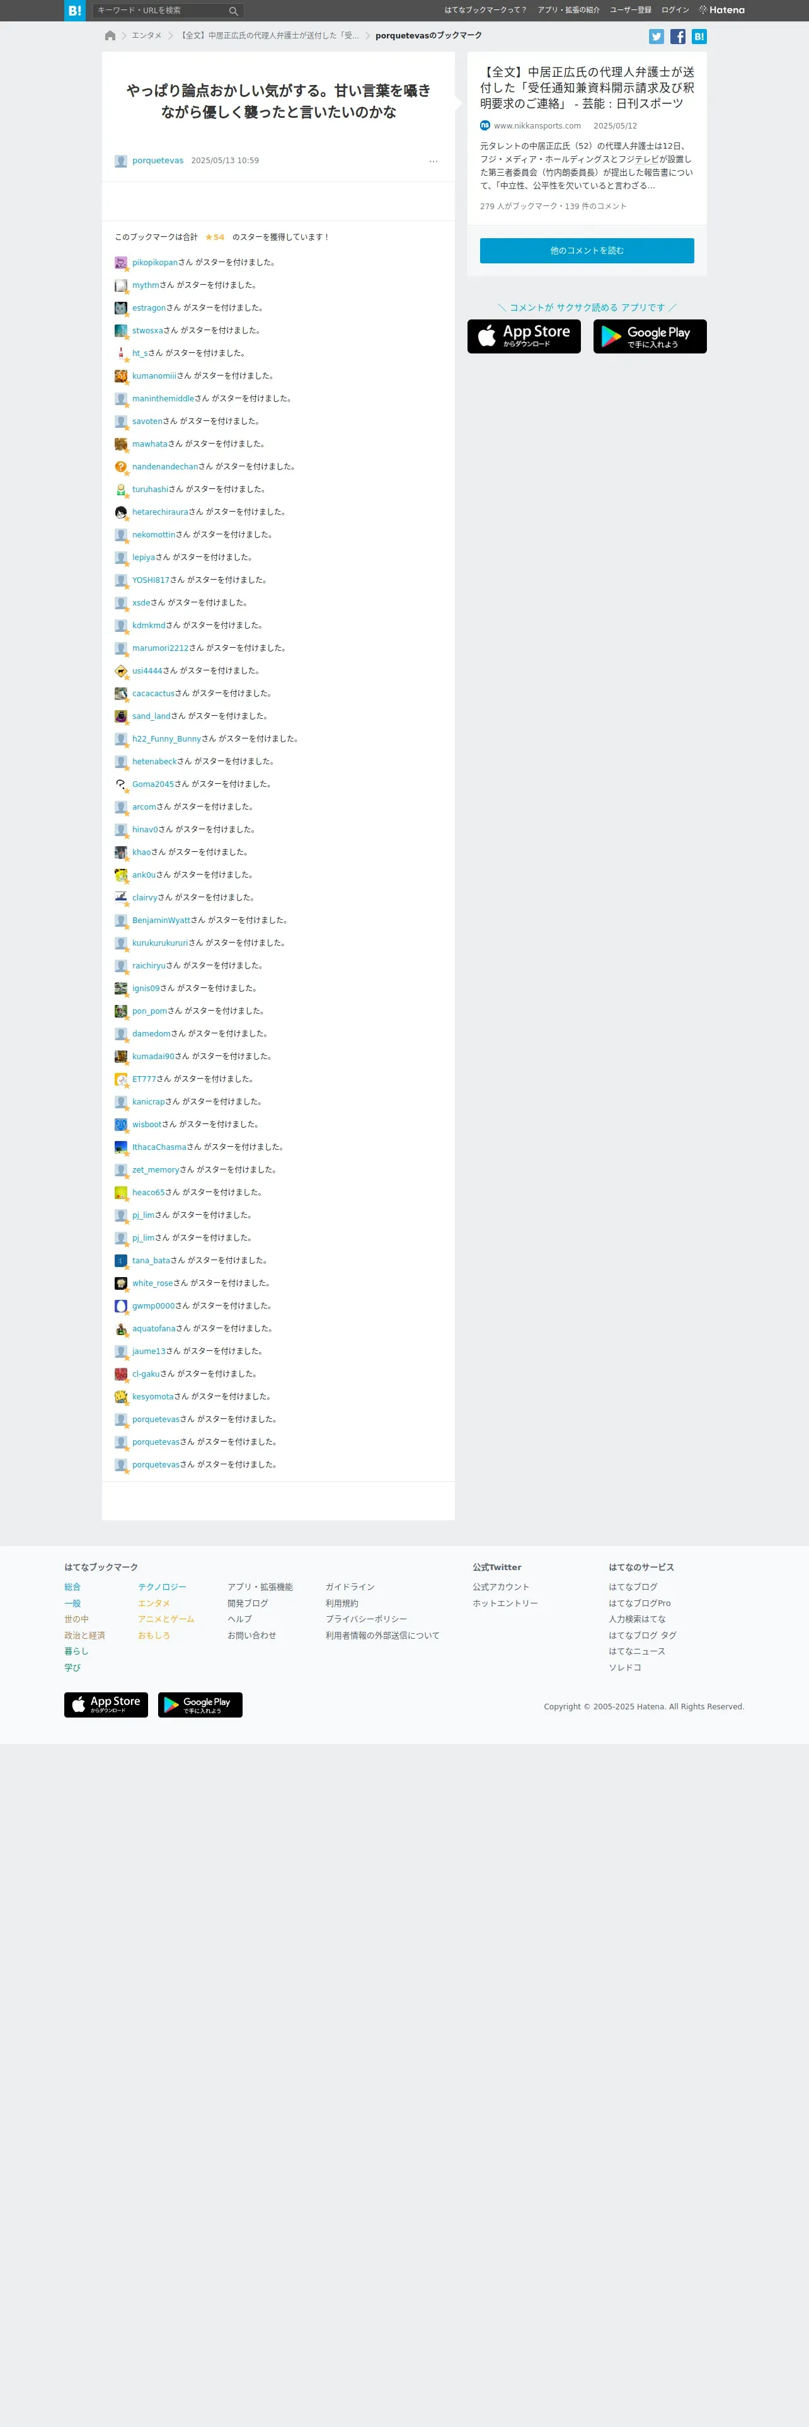809x2427 pixels.
Task: Open はてなブックマークって？ link
Action: [485, 10]
